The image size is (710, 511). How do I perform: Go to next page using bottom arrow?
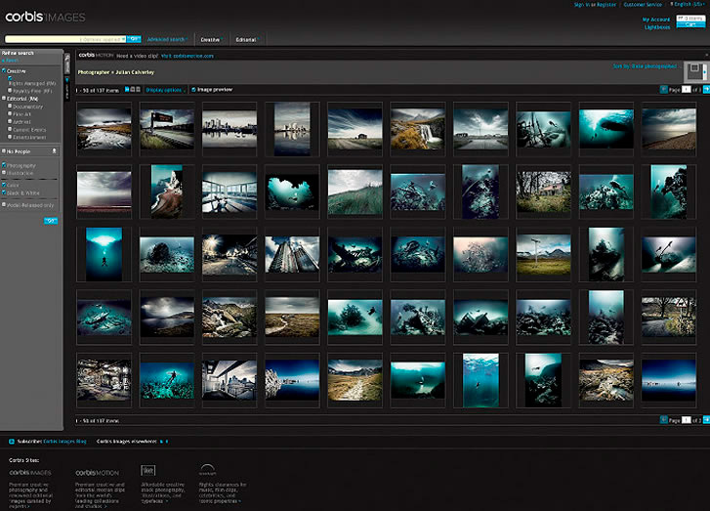706,420
